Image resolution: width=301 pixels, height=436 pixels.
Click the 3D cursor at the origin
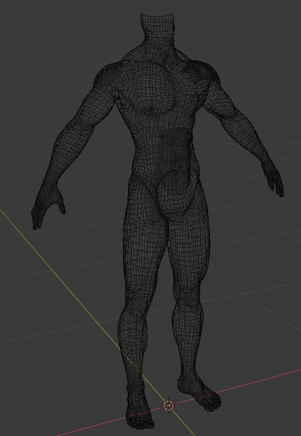click(169, 405)
